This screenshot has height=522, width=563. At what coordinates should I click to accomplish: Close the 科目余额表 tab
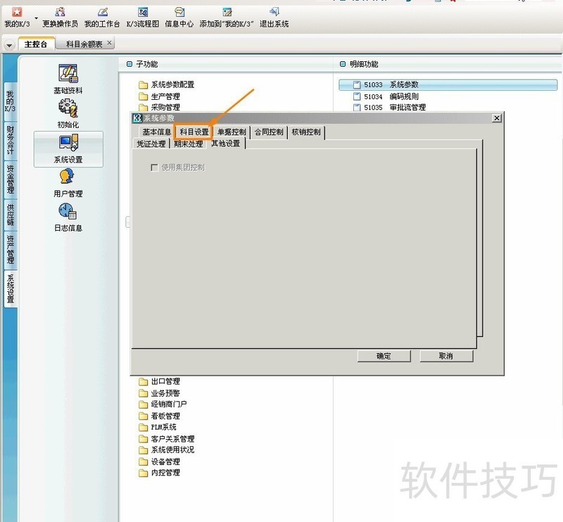(x=110, y=43)
